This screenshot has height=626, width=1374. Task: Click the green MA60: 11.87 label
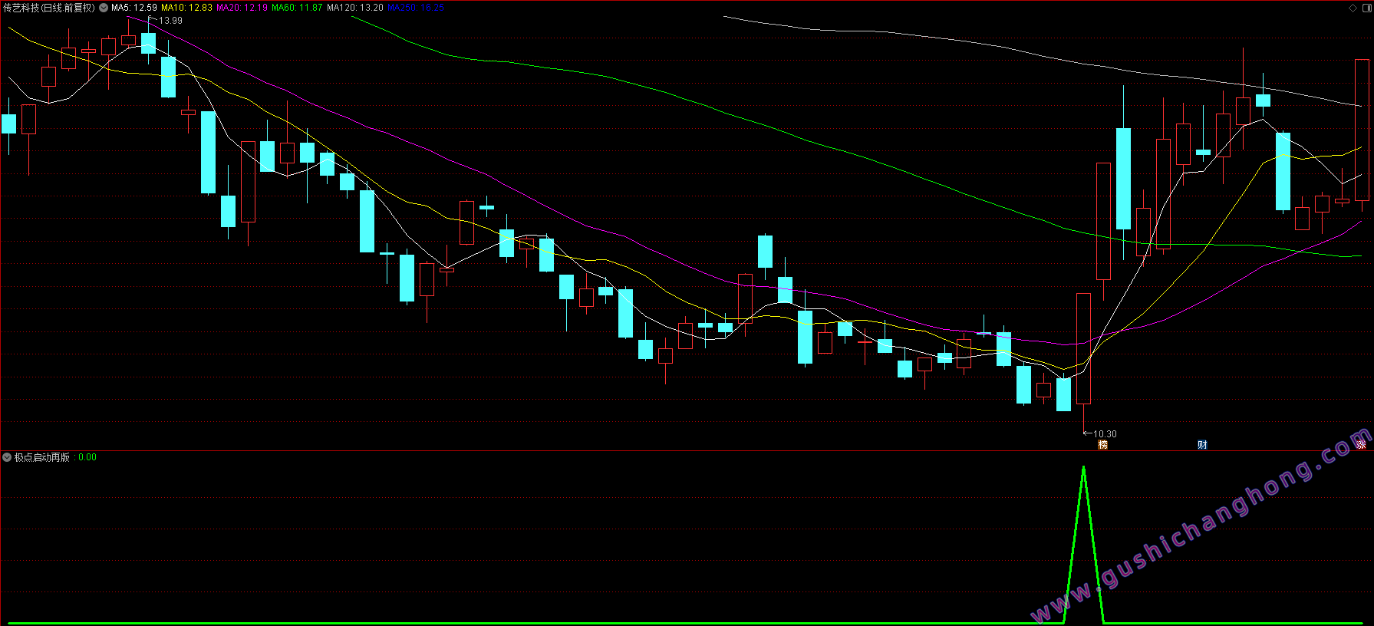297,8
